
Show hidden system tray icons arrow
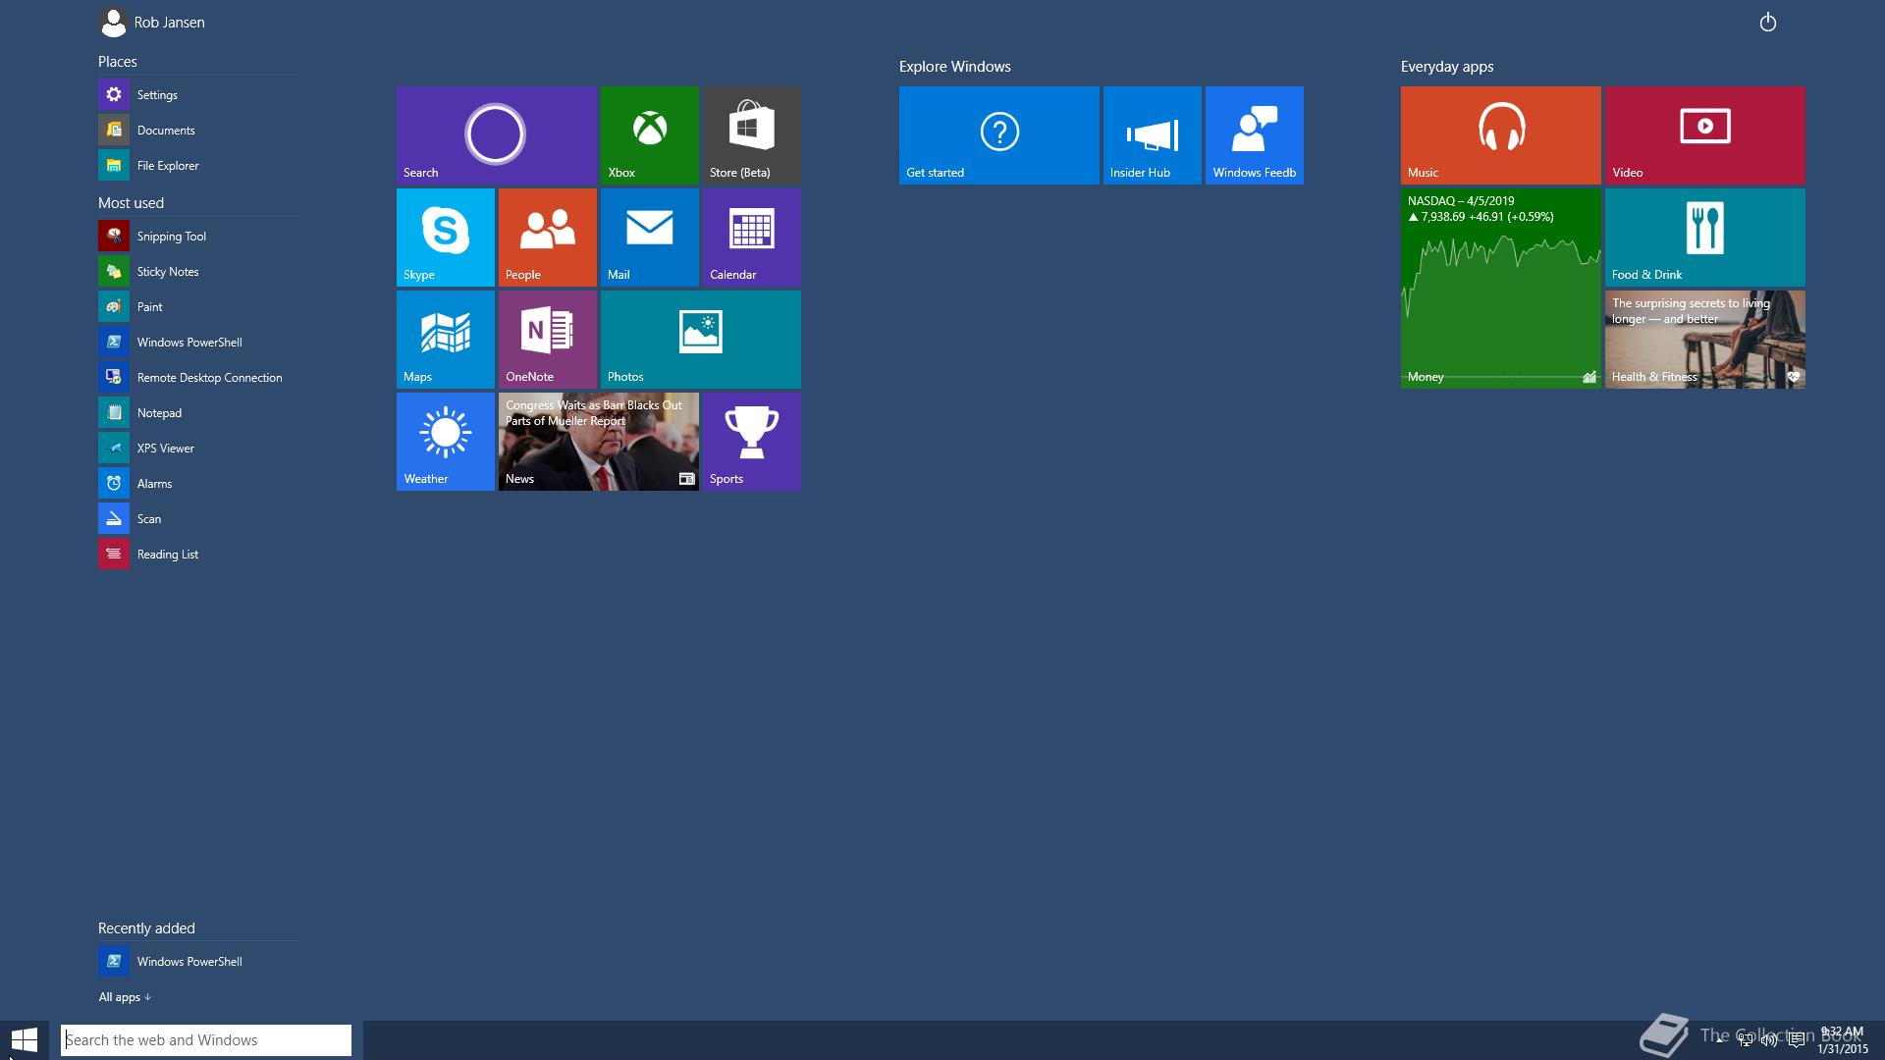[1720, 1040]
